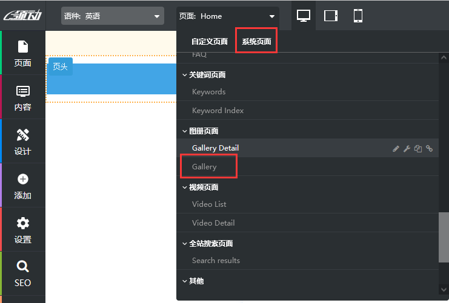Switch to the 系统页面 tab
Screen dimensions: 449x303
pyautogui.click(x=256, y=42)
